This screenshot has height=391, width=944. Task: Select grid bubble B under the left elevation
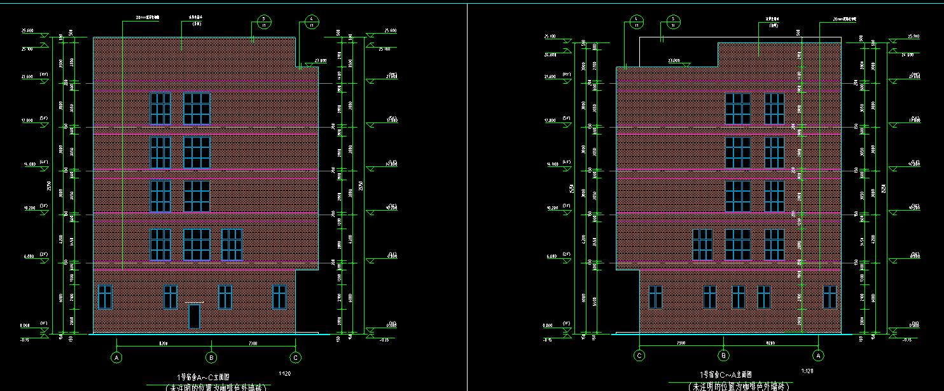click(212, 358)
